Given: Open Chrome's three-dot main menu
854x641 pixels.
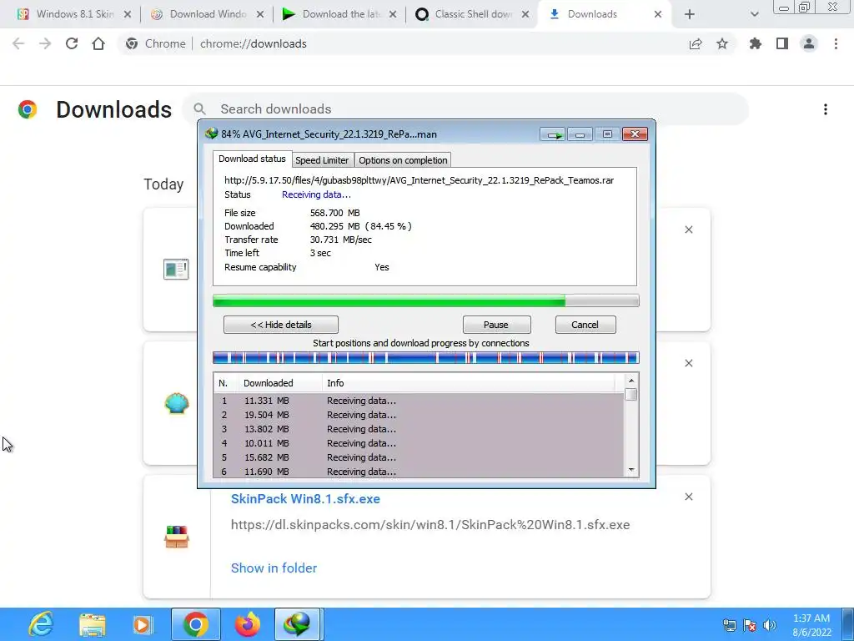Looking at the screenshot, I should coord(836,43).
